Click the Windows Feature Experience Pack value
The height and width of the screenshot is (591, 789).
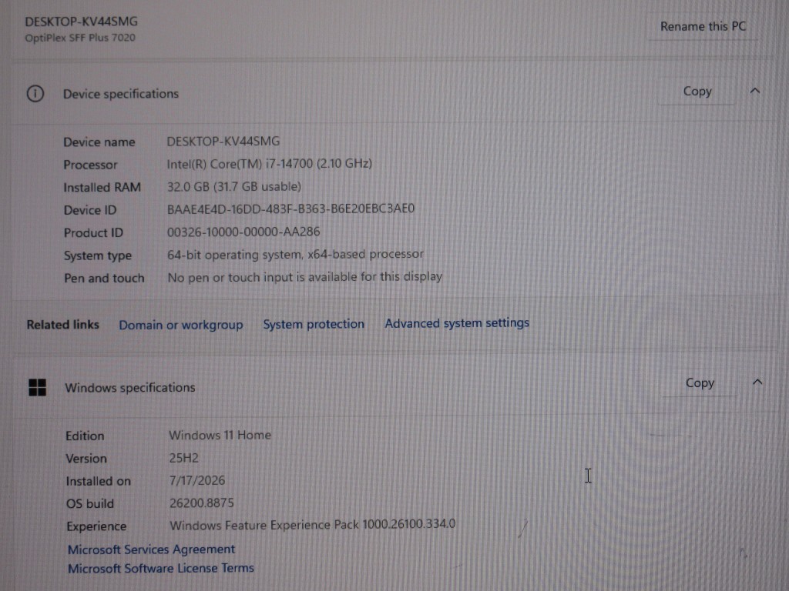[313, 525]
